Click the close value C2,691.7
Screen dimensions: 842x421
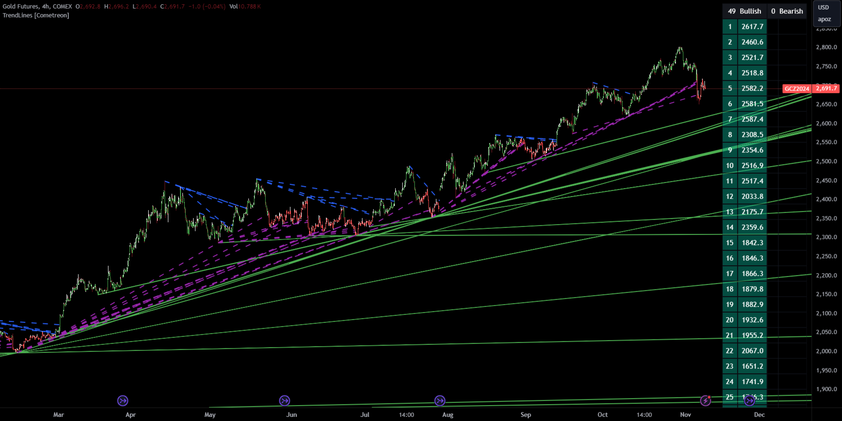(173, 7)
